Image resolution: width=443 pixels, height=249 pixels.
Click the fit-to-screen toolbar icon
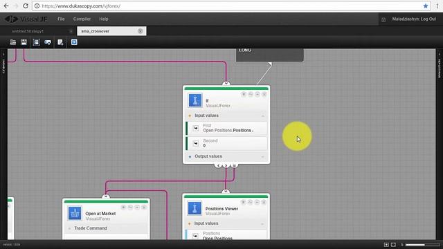pos(36,42)
